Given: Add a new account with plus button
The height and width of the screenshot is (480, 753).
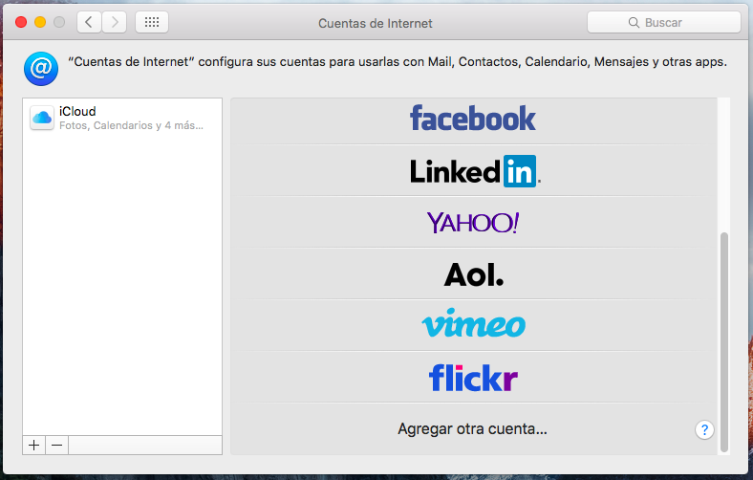Looking at the screenshot, I should pyautogui.click(x=33, y=446).
